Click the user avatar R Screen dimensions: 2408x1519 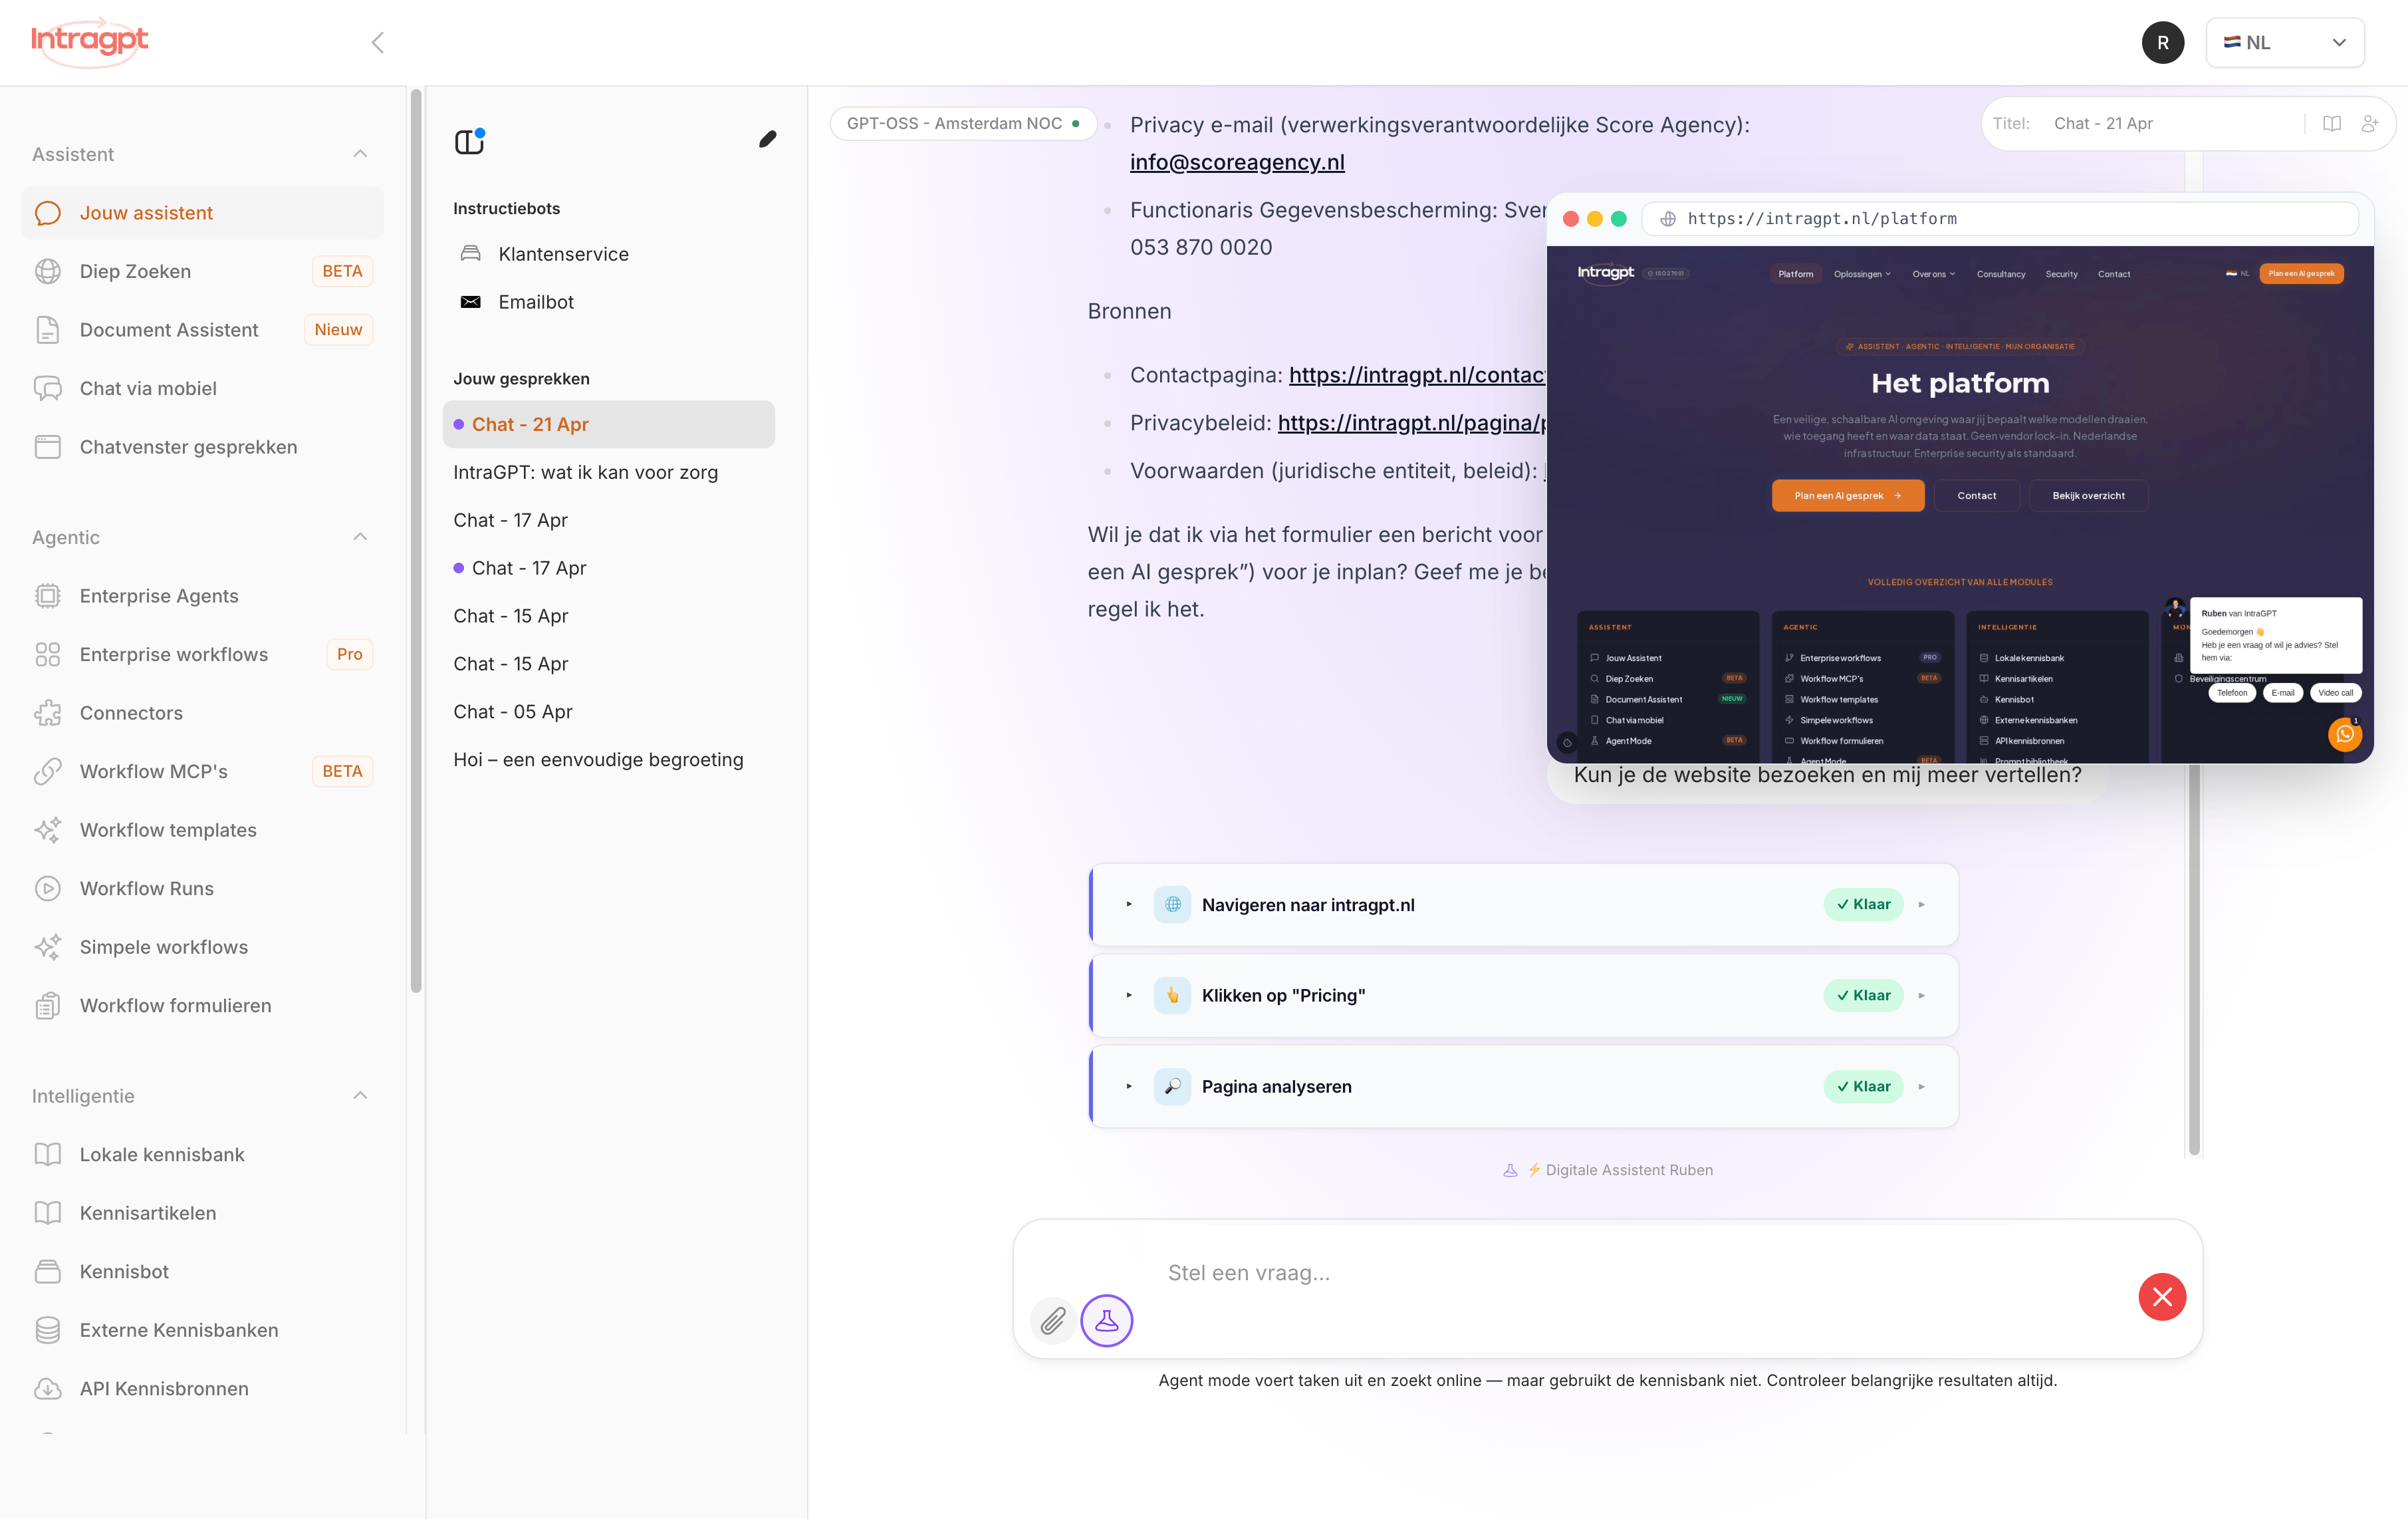2163,43
